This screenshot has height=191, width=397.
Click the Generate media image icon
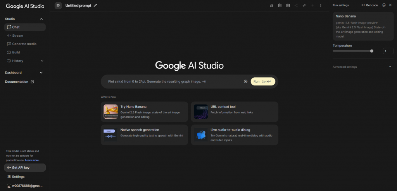[9, 44]
